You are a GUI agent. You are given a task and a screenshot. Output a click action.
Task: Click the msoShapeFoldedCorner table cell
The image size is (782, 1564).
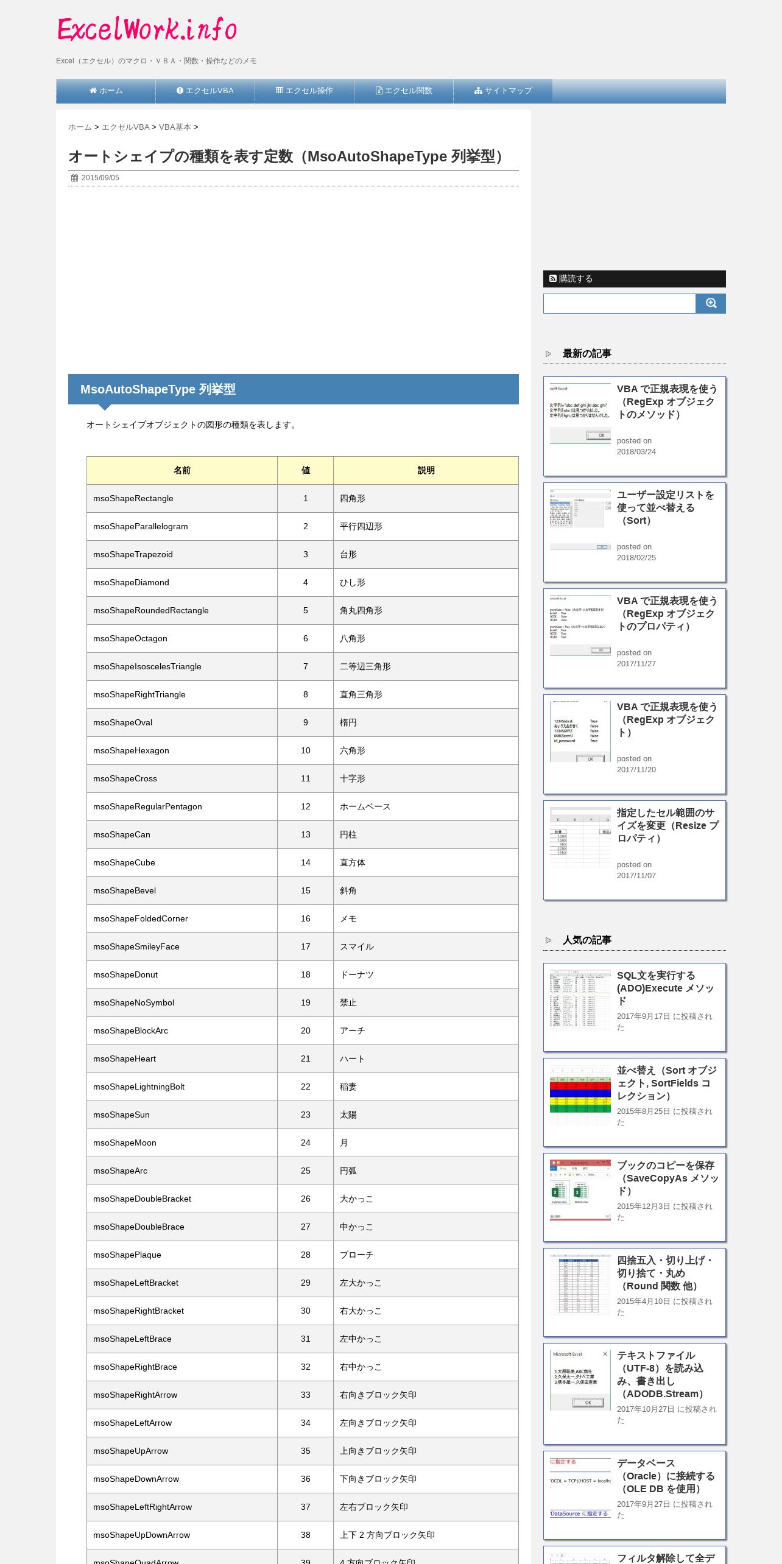(182, 918)
